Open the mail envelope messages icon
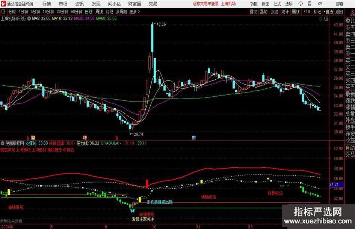 click(320, 4)
